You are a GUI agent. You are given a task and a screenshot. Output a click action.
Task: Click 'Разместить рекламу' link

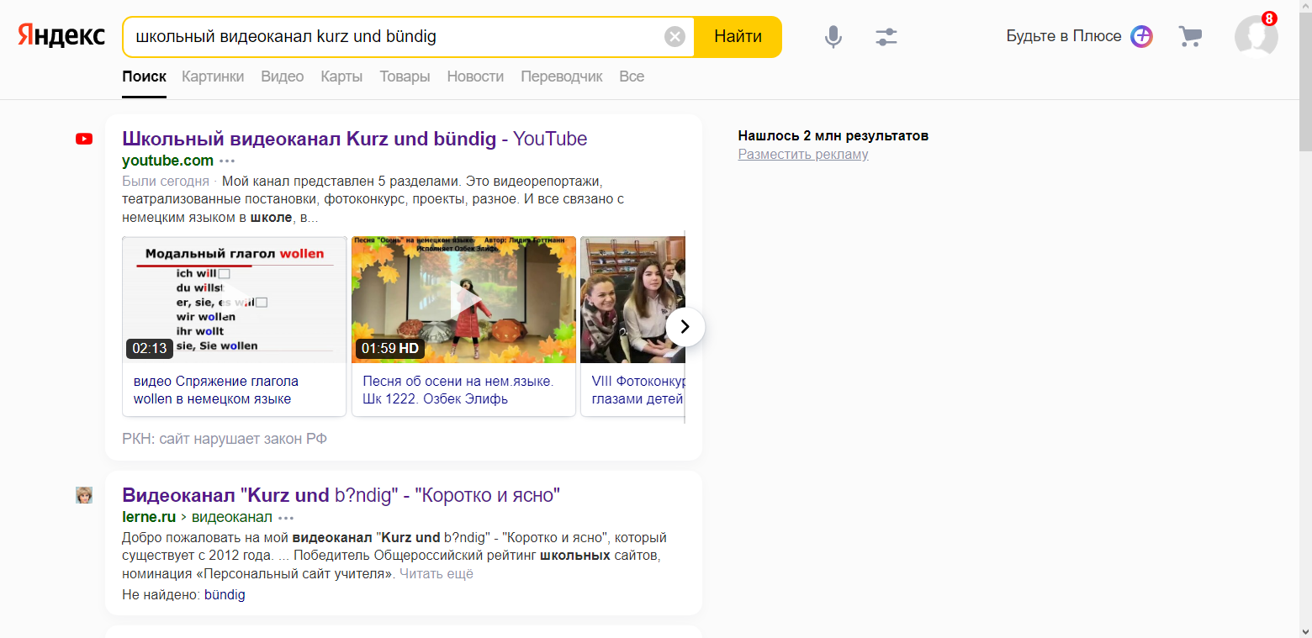pos(803,155)
